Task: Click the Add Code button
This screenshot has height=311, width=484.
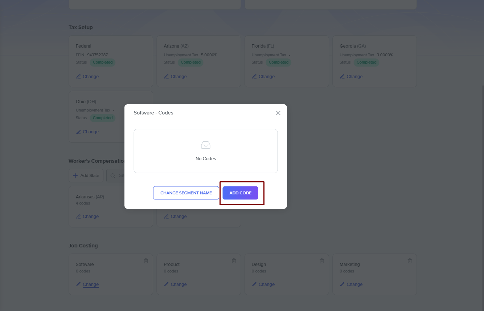Action: click(x=240, y=193)
